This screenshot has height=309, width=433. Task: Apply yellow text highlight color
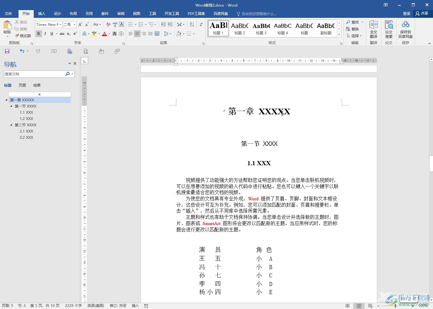94,34
